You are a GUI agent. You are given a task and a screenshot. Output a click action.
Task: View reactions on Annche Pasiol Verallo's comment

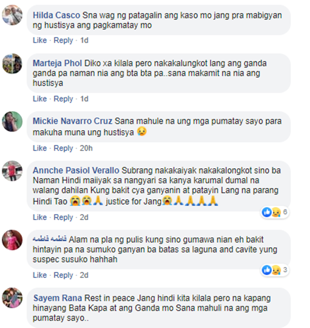275,212
